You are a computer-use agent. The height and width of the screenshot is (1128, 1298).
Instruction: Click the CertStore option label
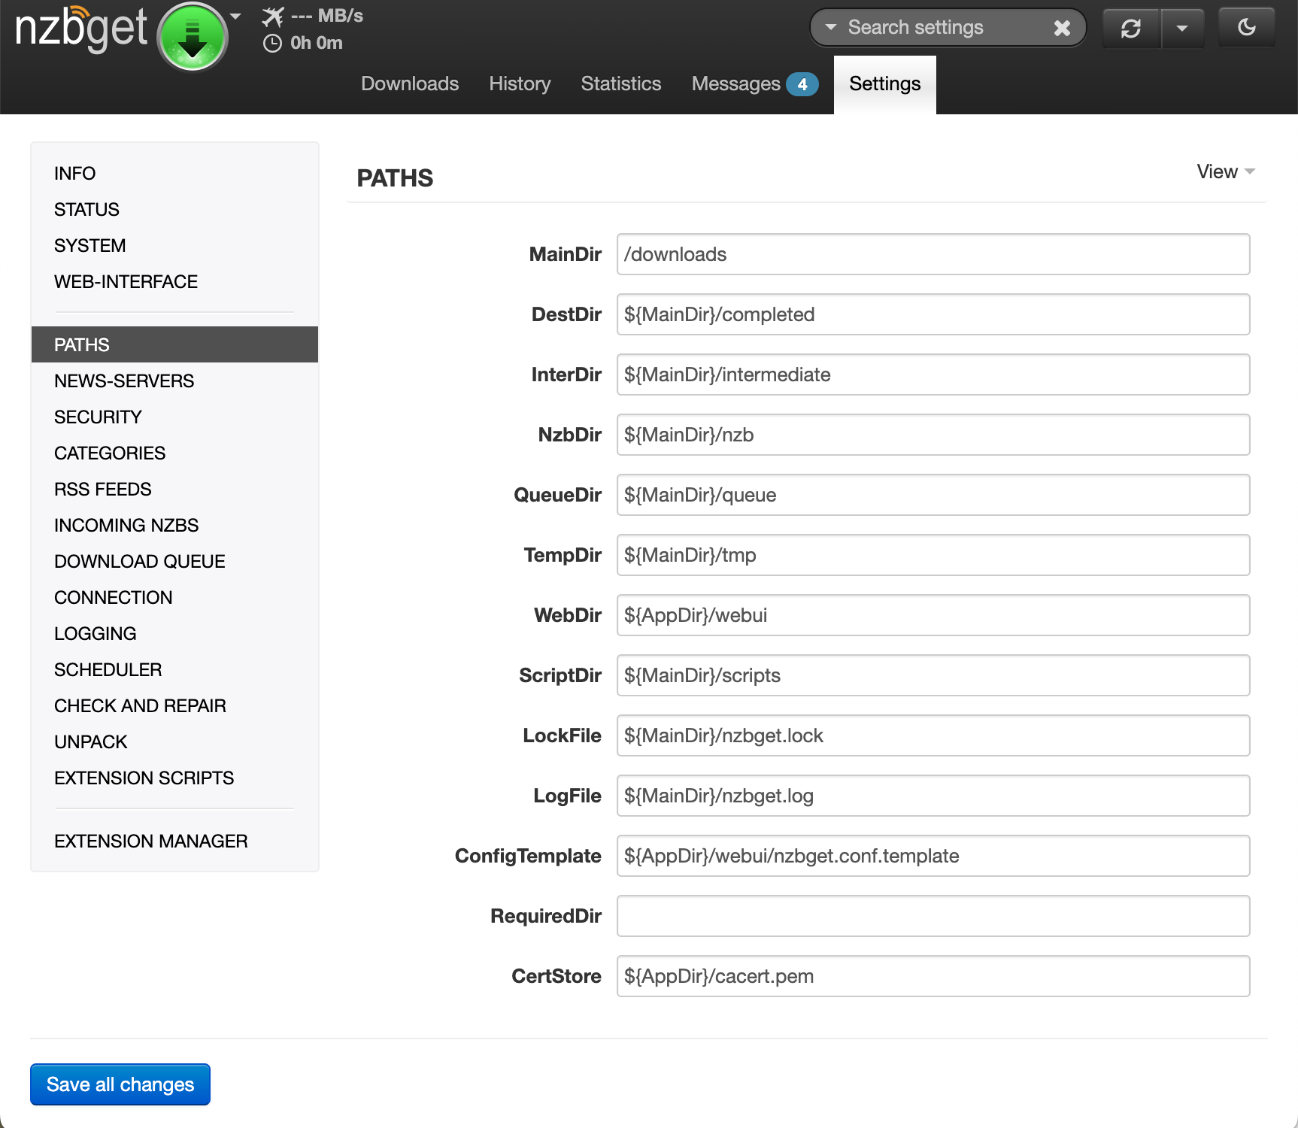(557, 976)
